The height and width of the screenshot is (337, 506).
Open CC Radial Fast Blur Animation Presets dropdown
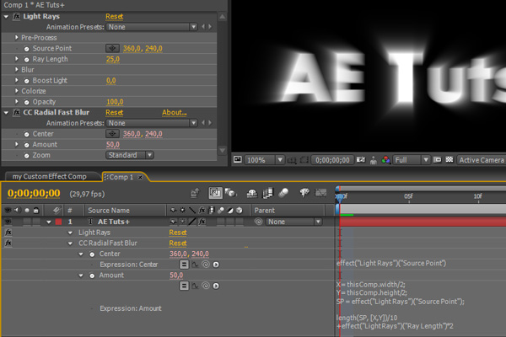pyautogui.click(x=152, y=123)
